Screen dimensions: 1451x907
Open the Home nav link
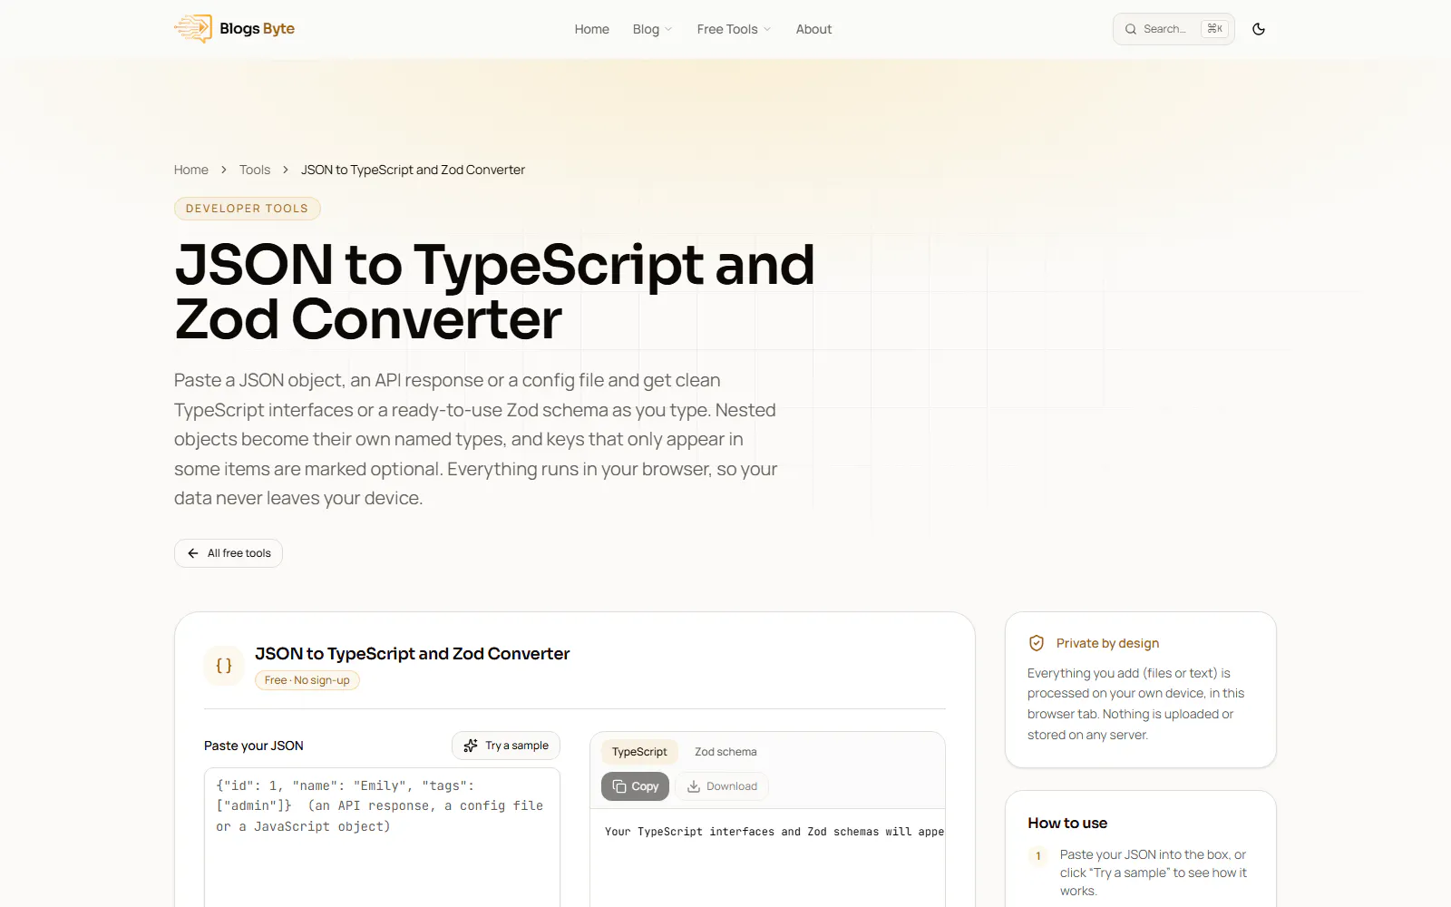pos(591,29)
